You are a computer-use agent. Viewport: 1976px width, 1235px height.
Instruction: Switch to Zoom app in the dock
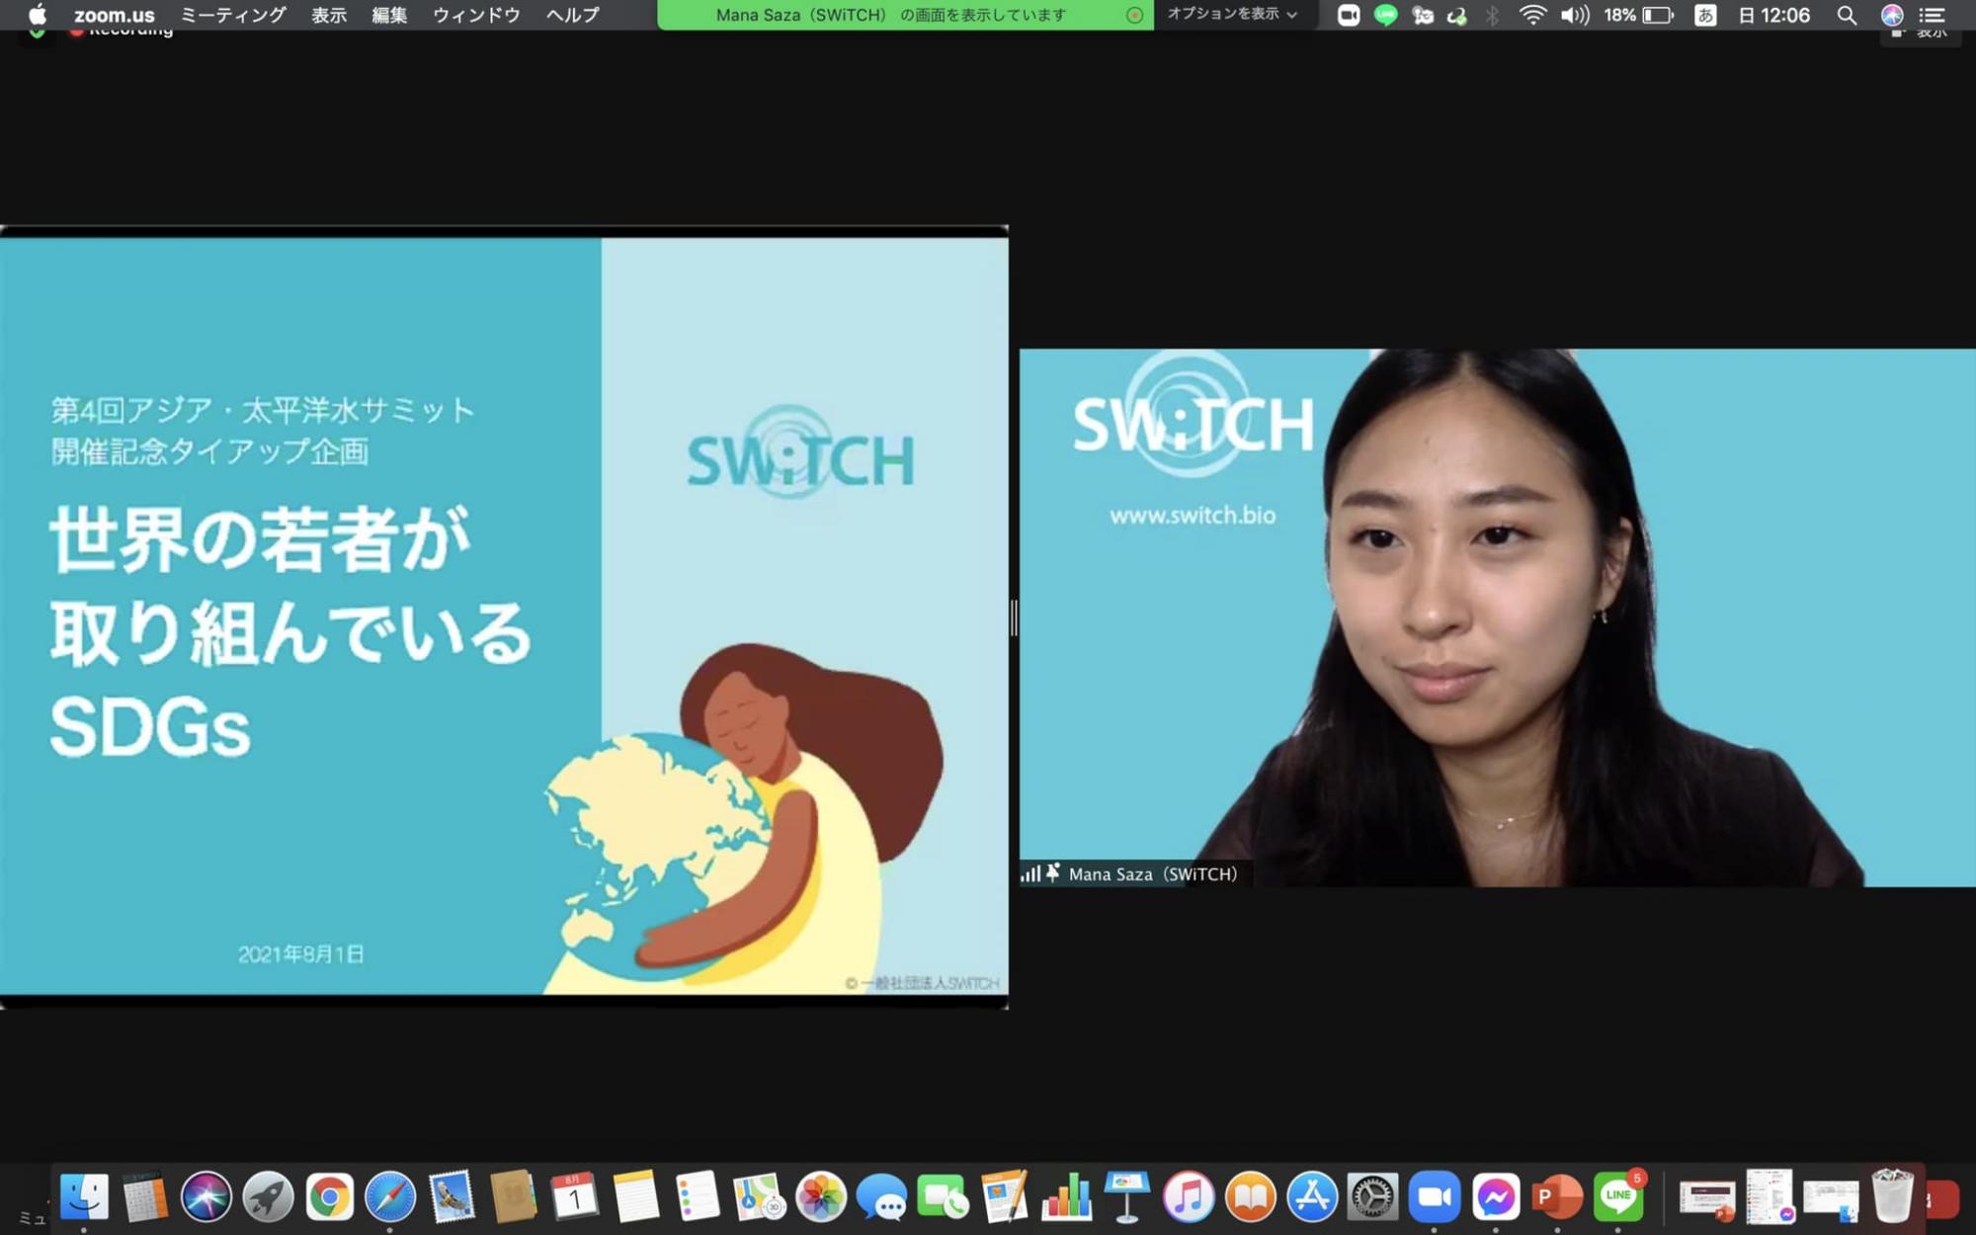1434,1196
